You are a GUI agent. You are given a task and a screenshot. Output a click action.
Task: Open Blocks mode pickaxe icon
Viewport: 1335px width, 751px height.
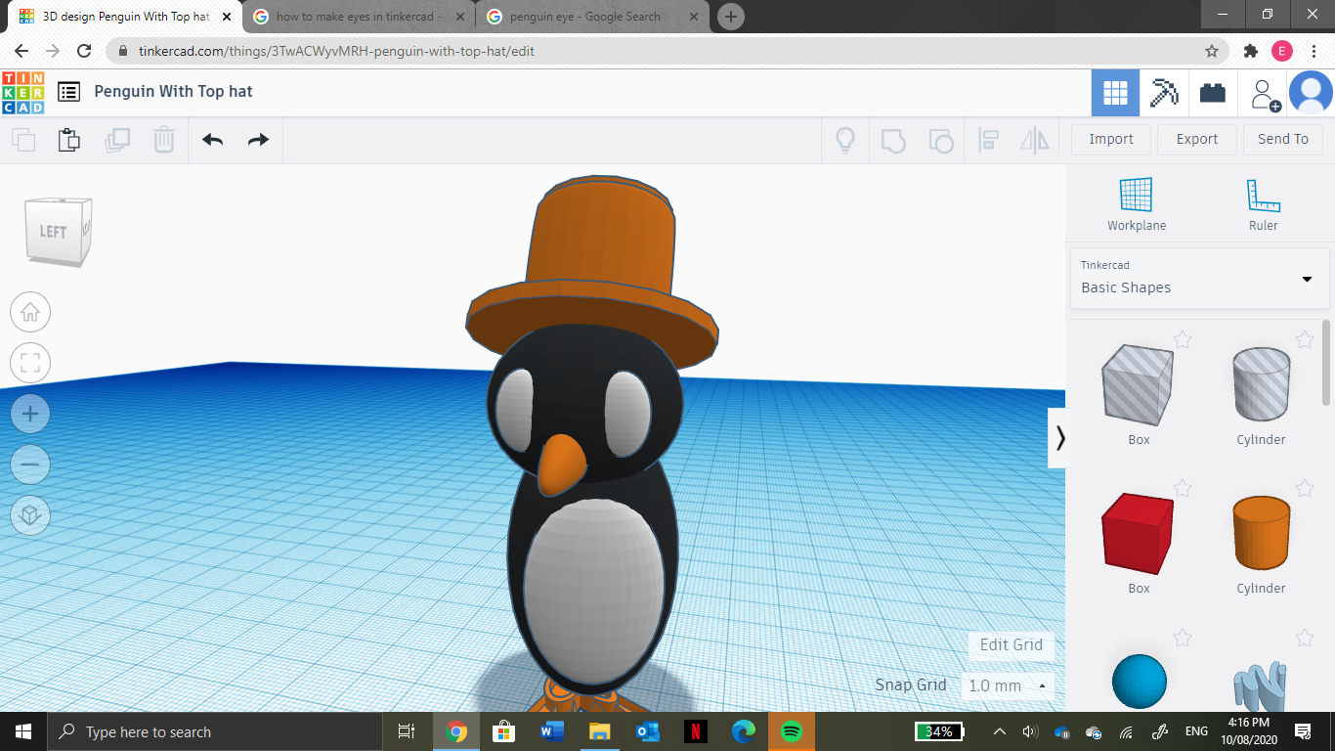point(1164,93)
